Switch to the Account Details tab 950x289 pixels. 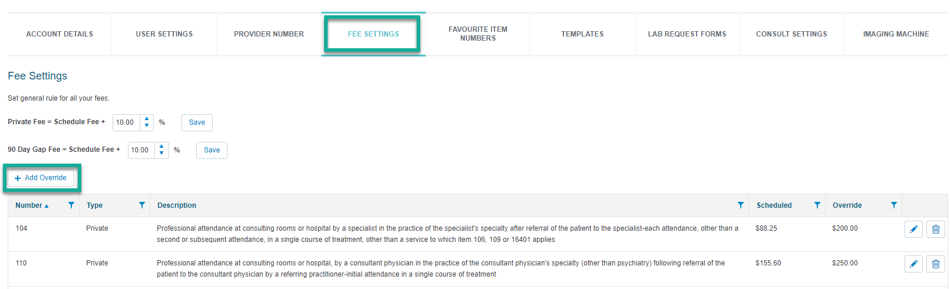pos(60,34)
